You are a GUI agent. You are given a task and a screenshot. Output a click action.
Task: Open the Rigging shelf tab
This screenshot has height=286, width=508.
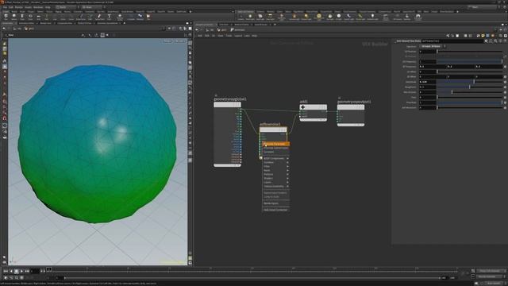click(x=58, y=12)
